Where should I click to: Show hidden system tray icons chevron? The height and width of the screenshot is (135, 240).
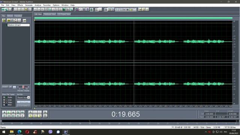206,132
